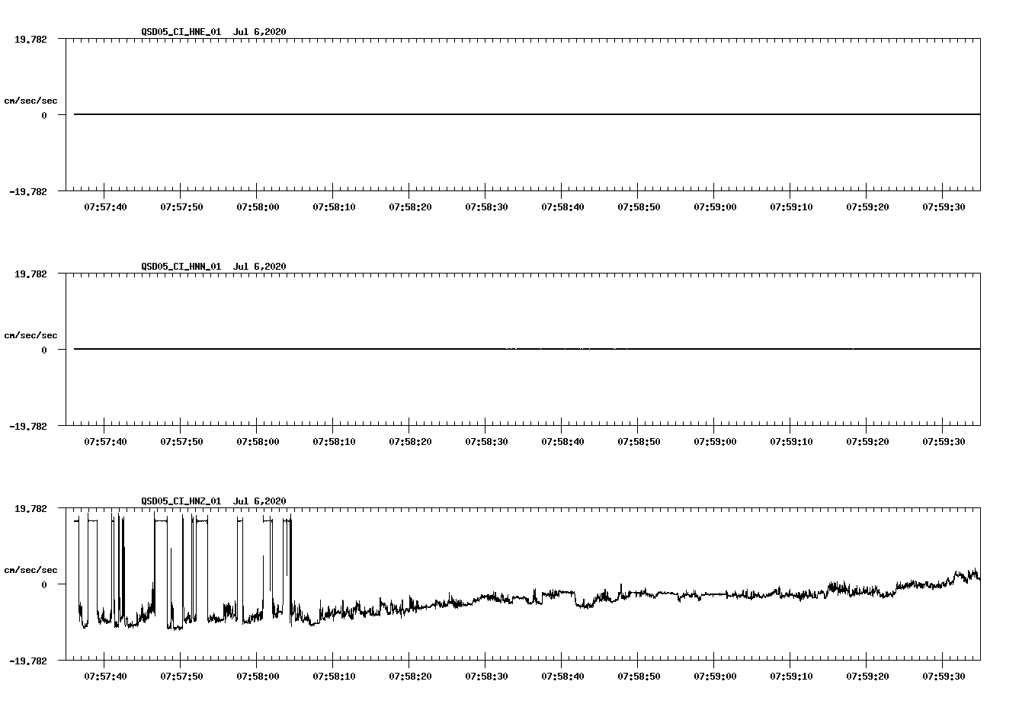Screen dimensions: 1035x704
Task: Click the zero axis label of HNE plot
Action: [44, 115]
